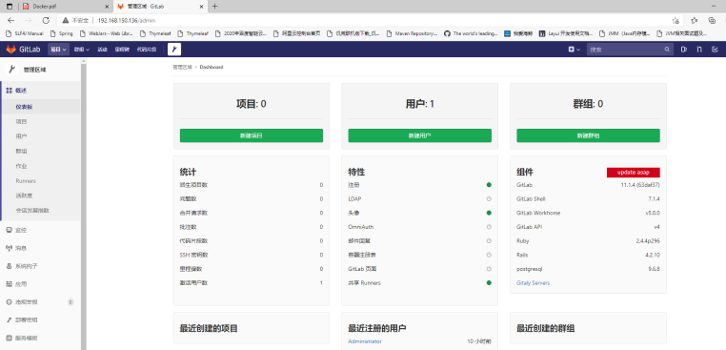This screenshot has width=726, height=350.
Task: Expand the 项目 projects dropdown in navbar
Action: 59,50
